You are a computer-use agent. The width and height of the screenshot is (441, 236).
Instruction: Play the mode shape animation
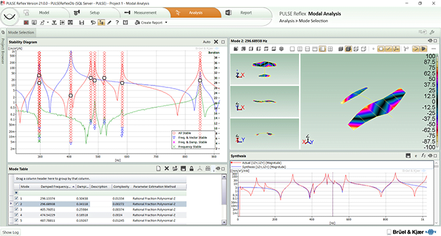point(423,49)
